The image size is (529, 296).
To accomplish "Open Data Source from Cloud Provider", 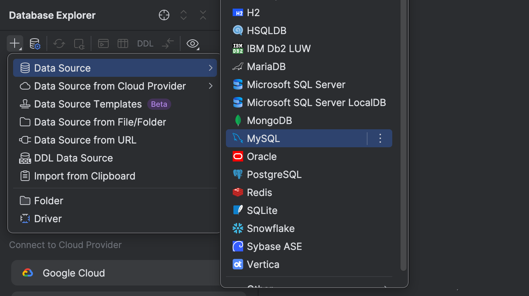I will click(x=115, y=86).
